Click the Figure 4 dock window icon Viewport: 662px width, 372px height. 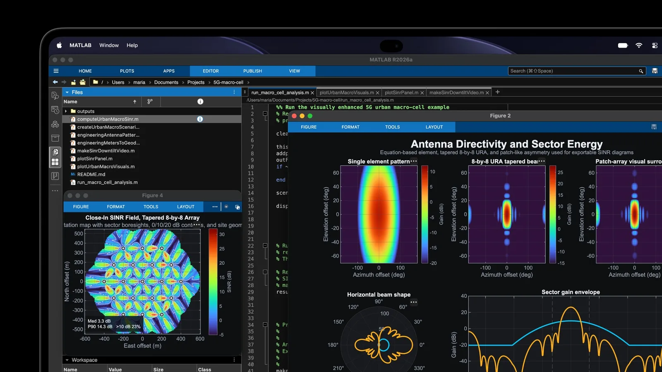tap(237, 207)
